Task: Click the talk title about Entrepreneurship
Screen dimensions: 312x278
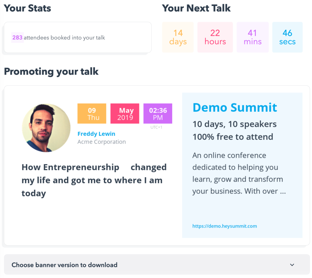Action: click(94, 180)
